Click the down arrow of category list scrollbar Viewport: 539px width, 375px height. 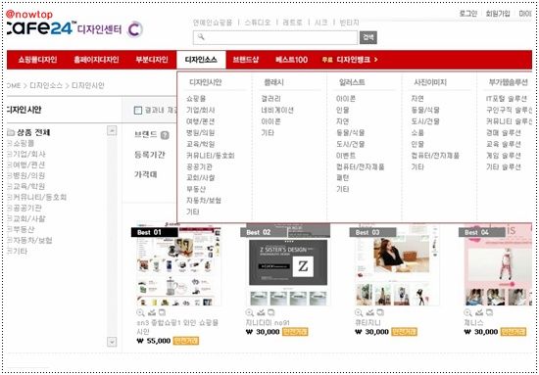point(112,342)
